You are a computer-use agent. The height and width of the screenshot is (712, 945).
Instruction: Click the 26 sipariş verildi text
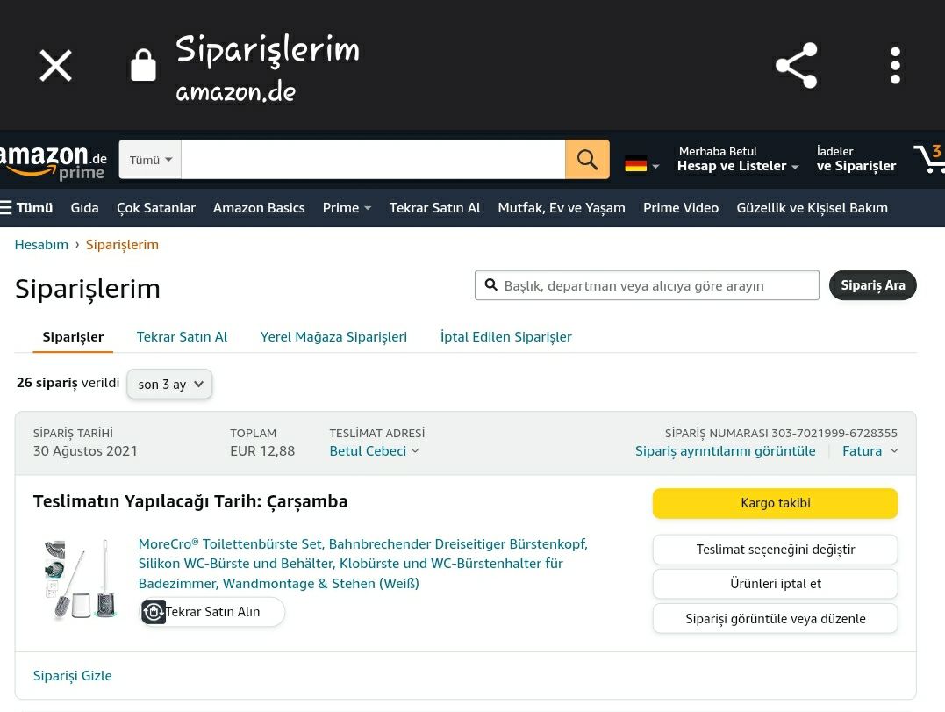click(68, 383)
